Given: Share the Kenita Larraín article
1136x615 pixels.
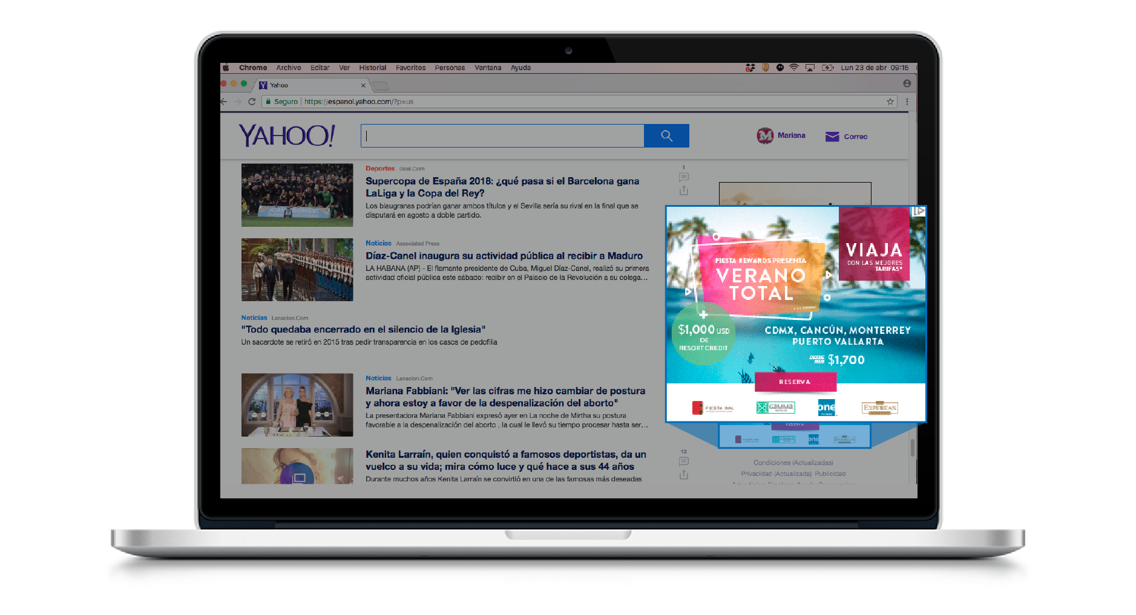Looking at the screenshot, I should [x=684, y=475].
